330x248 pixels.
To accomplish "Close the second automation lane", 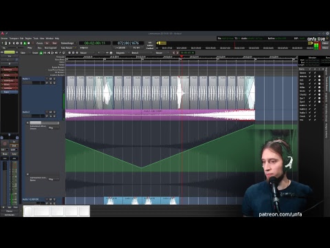I will pos(27,174).
